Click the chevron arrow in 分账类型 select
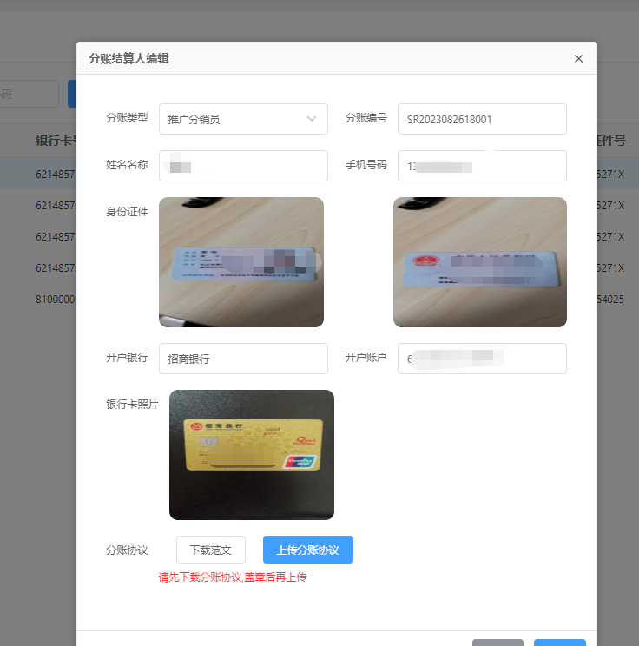 pyautogui.click(x=312, y=119)
